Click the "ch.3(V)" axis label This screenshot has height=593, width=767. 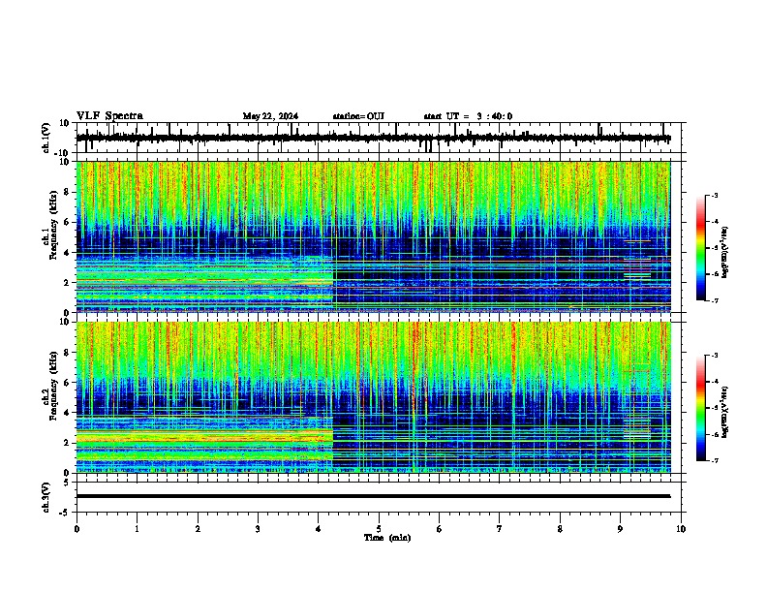pyautogui.click(x=46, y=497)
